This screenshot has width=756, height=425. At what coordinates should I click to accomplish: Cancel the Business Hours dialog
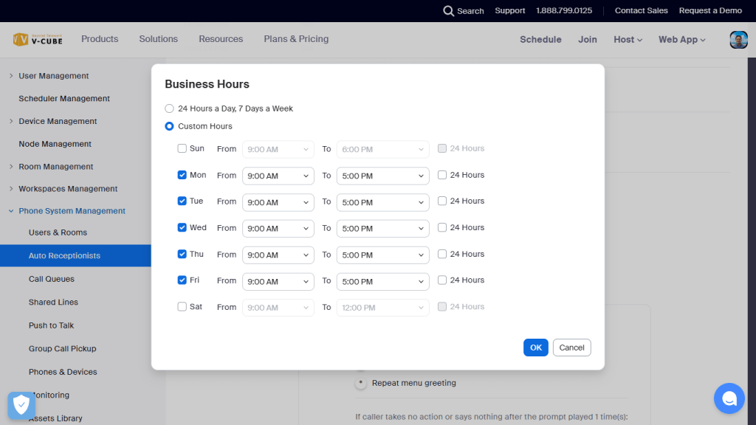point(571,348)
